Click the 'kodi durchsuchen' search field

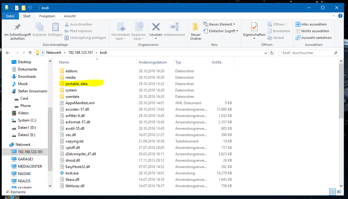pyautogui.click(x=309, y=53)
